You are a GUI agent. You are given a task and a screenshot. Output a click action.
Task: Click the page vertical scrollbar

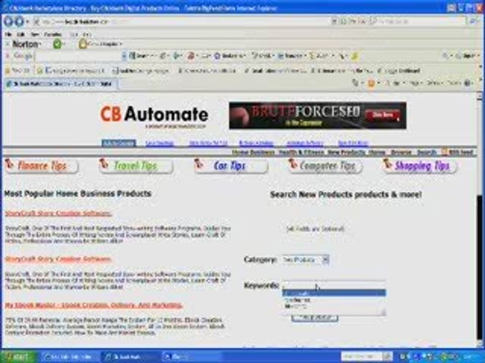point(480,219)
